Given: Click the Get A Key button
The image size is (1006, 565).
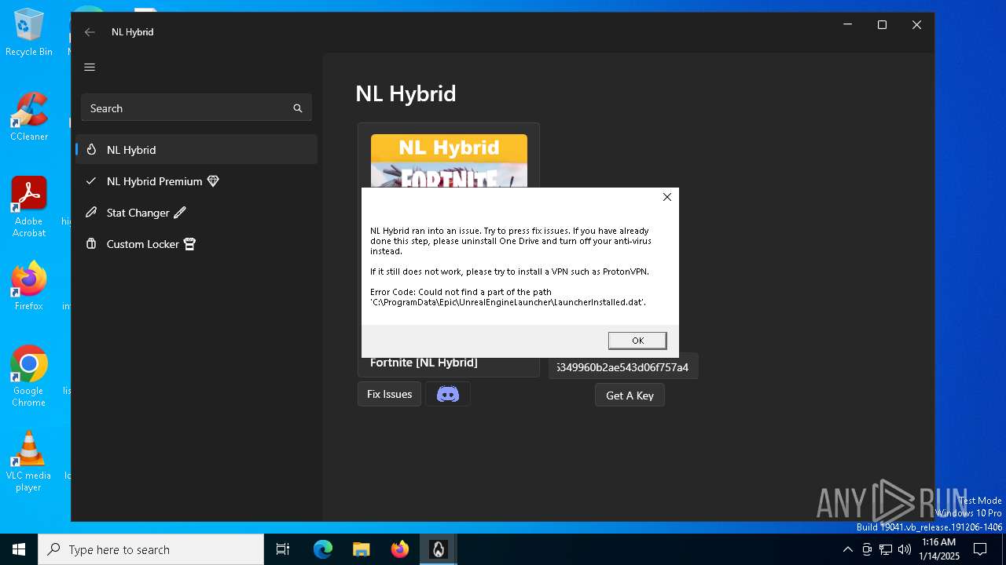Looking at the screenshot, I should (x=630, y=395).
